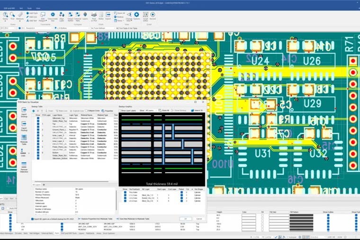The image size is (360, 240).
Task: Click the blue plus add-layer icon
Action: coord(34,111)
